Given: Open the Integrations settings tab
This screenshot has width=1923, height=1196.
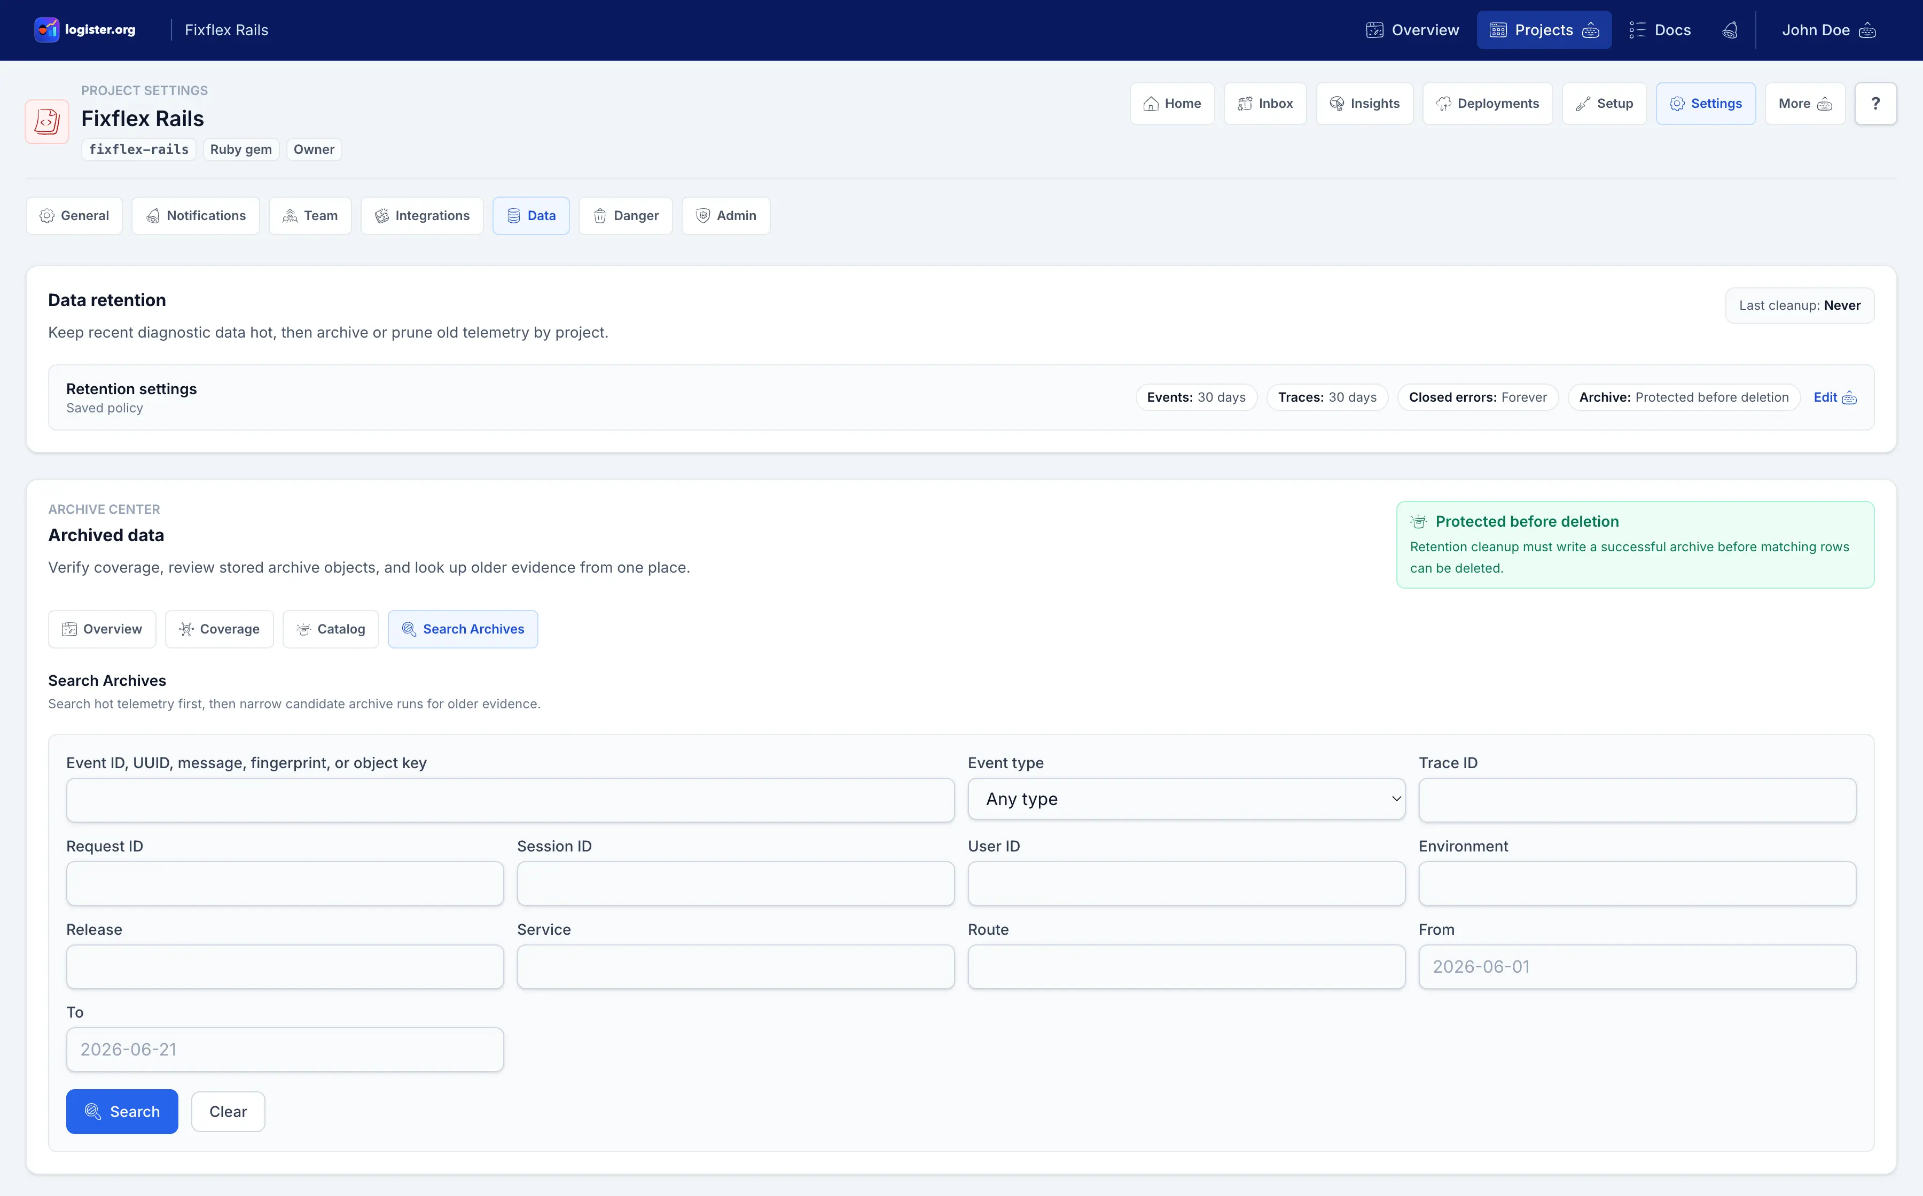Looking at the screenshot, I should 421,216.
